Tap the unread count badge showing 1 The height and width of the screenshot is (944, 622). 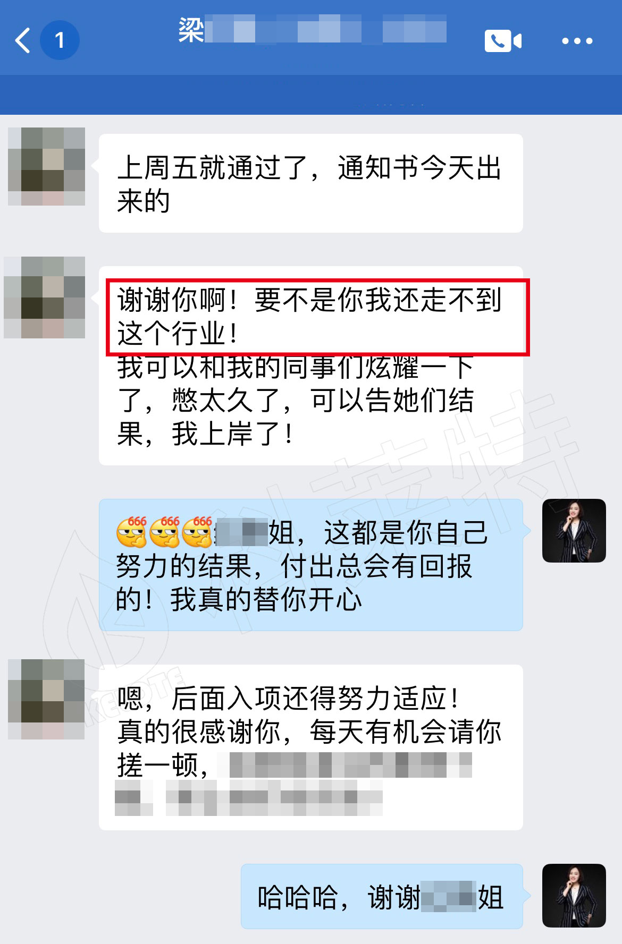(x=60, y=40)
